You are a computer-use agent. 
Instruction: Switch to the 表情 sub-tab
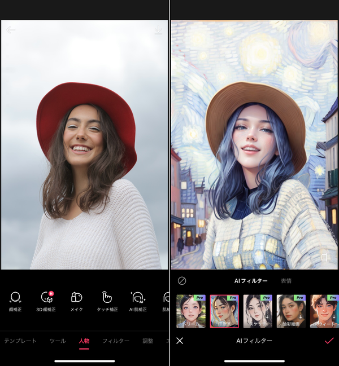click(x=286, y=281)
